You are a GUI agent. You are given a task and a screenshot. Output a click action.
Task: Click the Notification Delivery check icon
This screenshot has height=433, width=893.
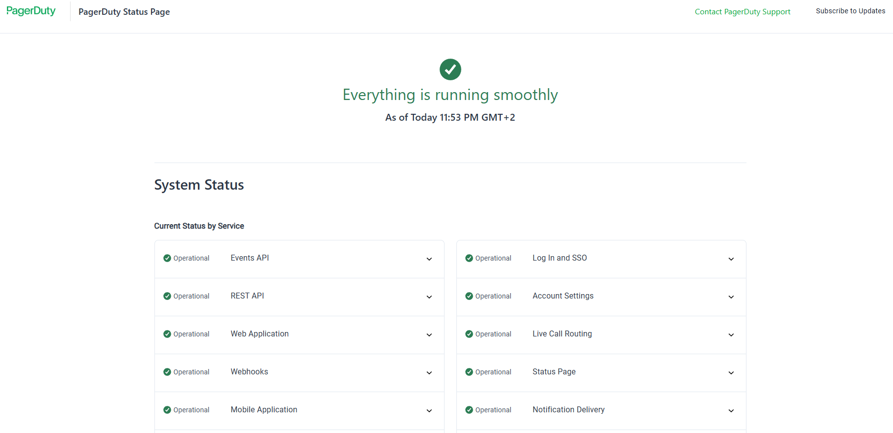[469, 410]
